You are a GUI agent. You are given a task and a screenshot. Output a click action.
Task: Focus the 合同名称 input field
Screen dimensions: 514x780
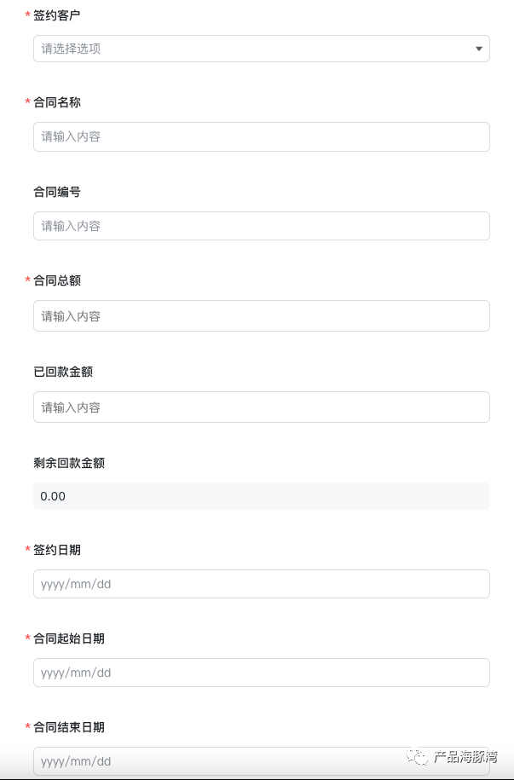[261, 136]
